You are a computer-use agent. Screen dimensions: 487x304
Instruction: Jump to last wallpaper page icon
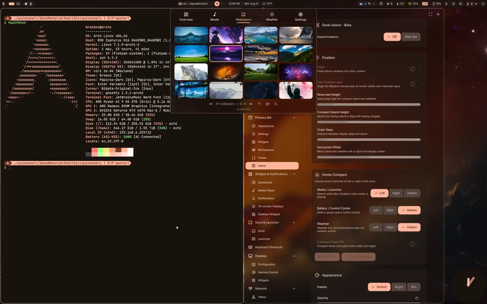[x=251, y=104]
